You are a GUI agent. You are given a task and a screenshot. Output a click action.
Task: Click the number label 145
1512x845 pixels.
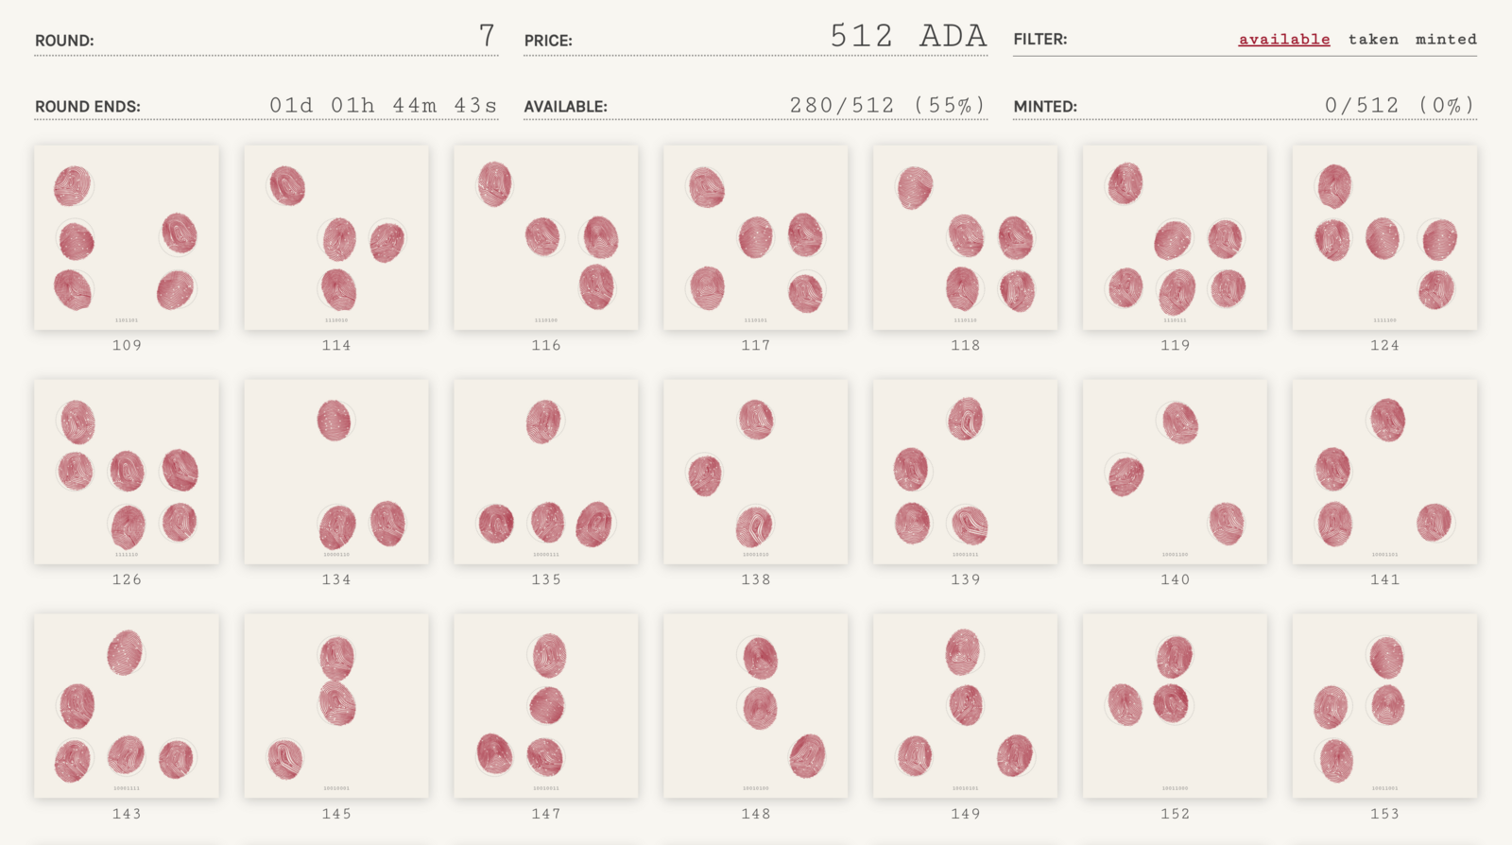(x=336, y=814)
